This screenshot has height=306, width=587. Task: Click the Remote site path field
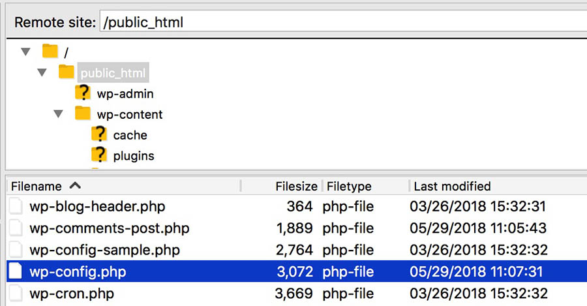click(x=339, y=22)
